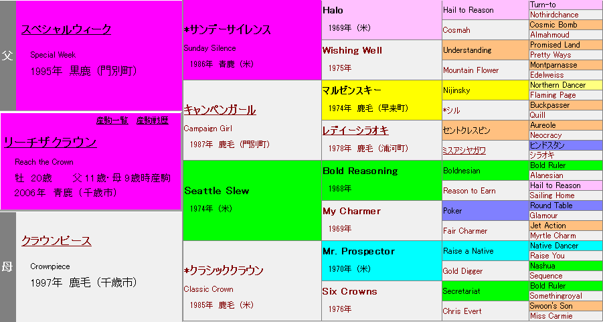Viewport: 603px width, 322px height.
Task: Select Wishing Well in third generation
Action: (351, 50)
